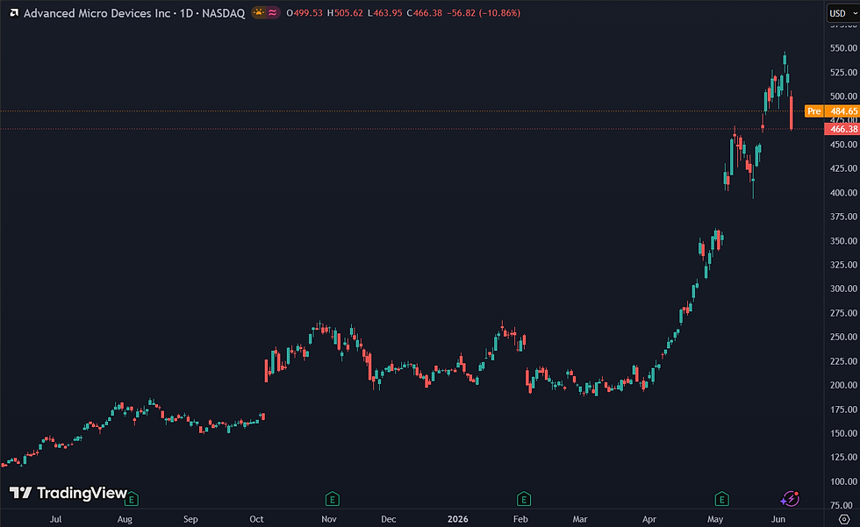Click the 'Dec' time axis label
The height and width of the screenshot is (527, 860).
point(388,519)
